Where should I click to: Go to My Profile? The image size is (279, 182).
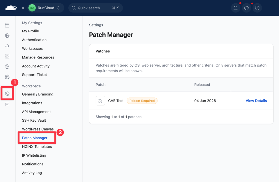click(31, 31)
